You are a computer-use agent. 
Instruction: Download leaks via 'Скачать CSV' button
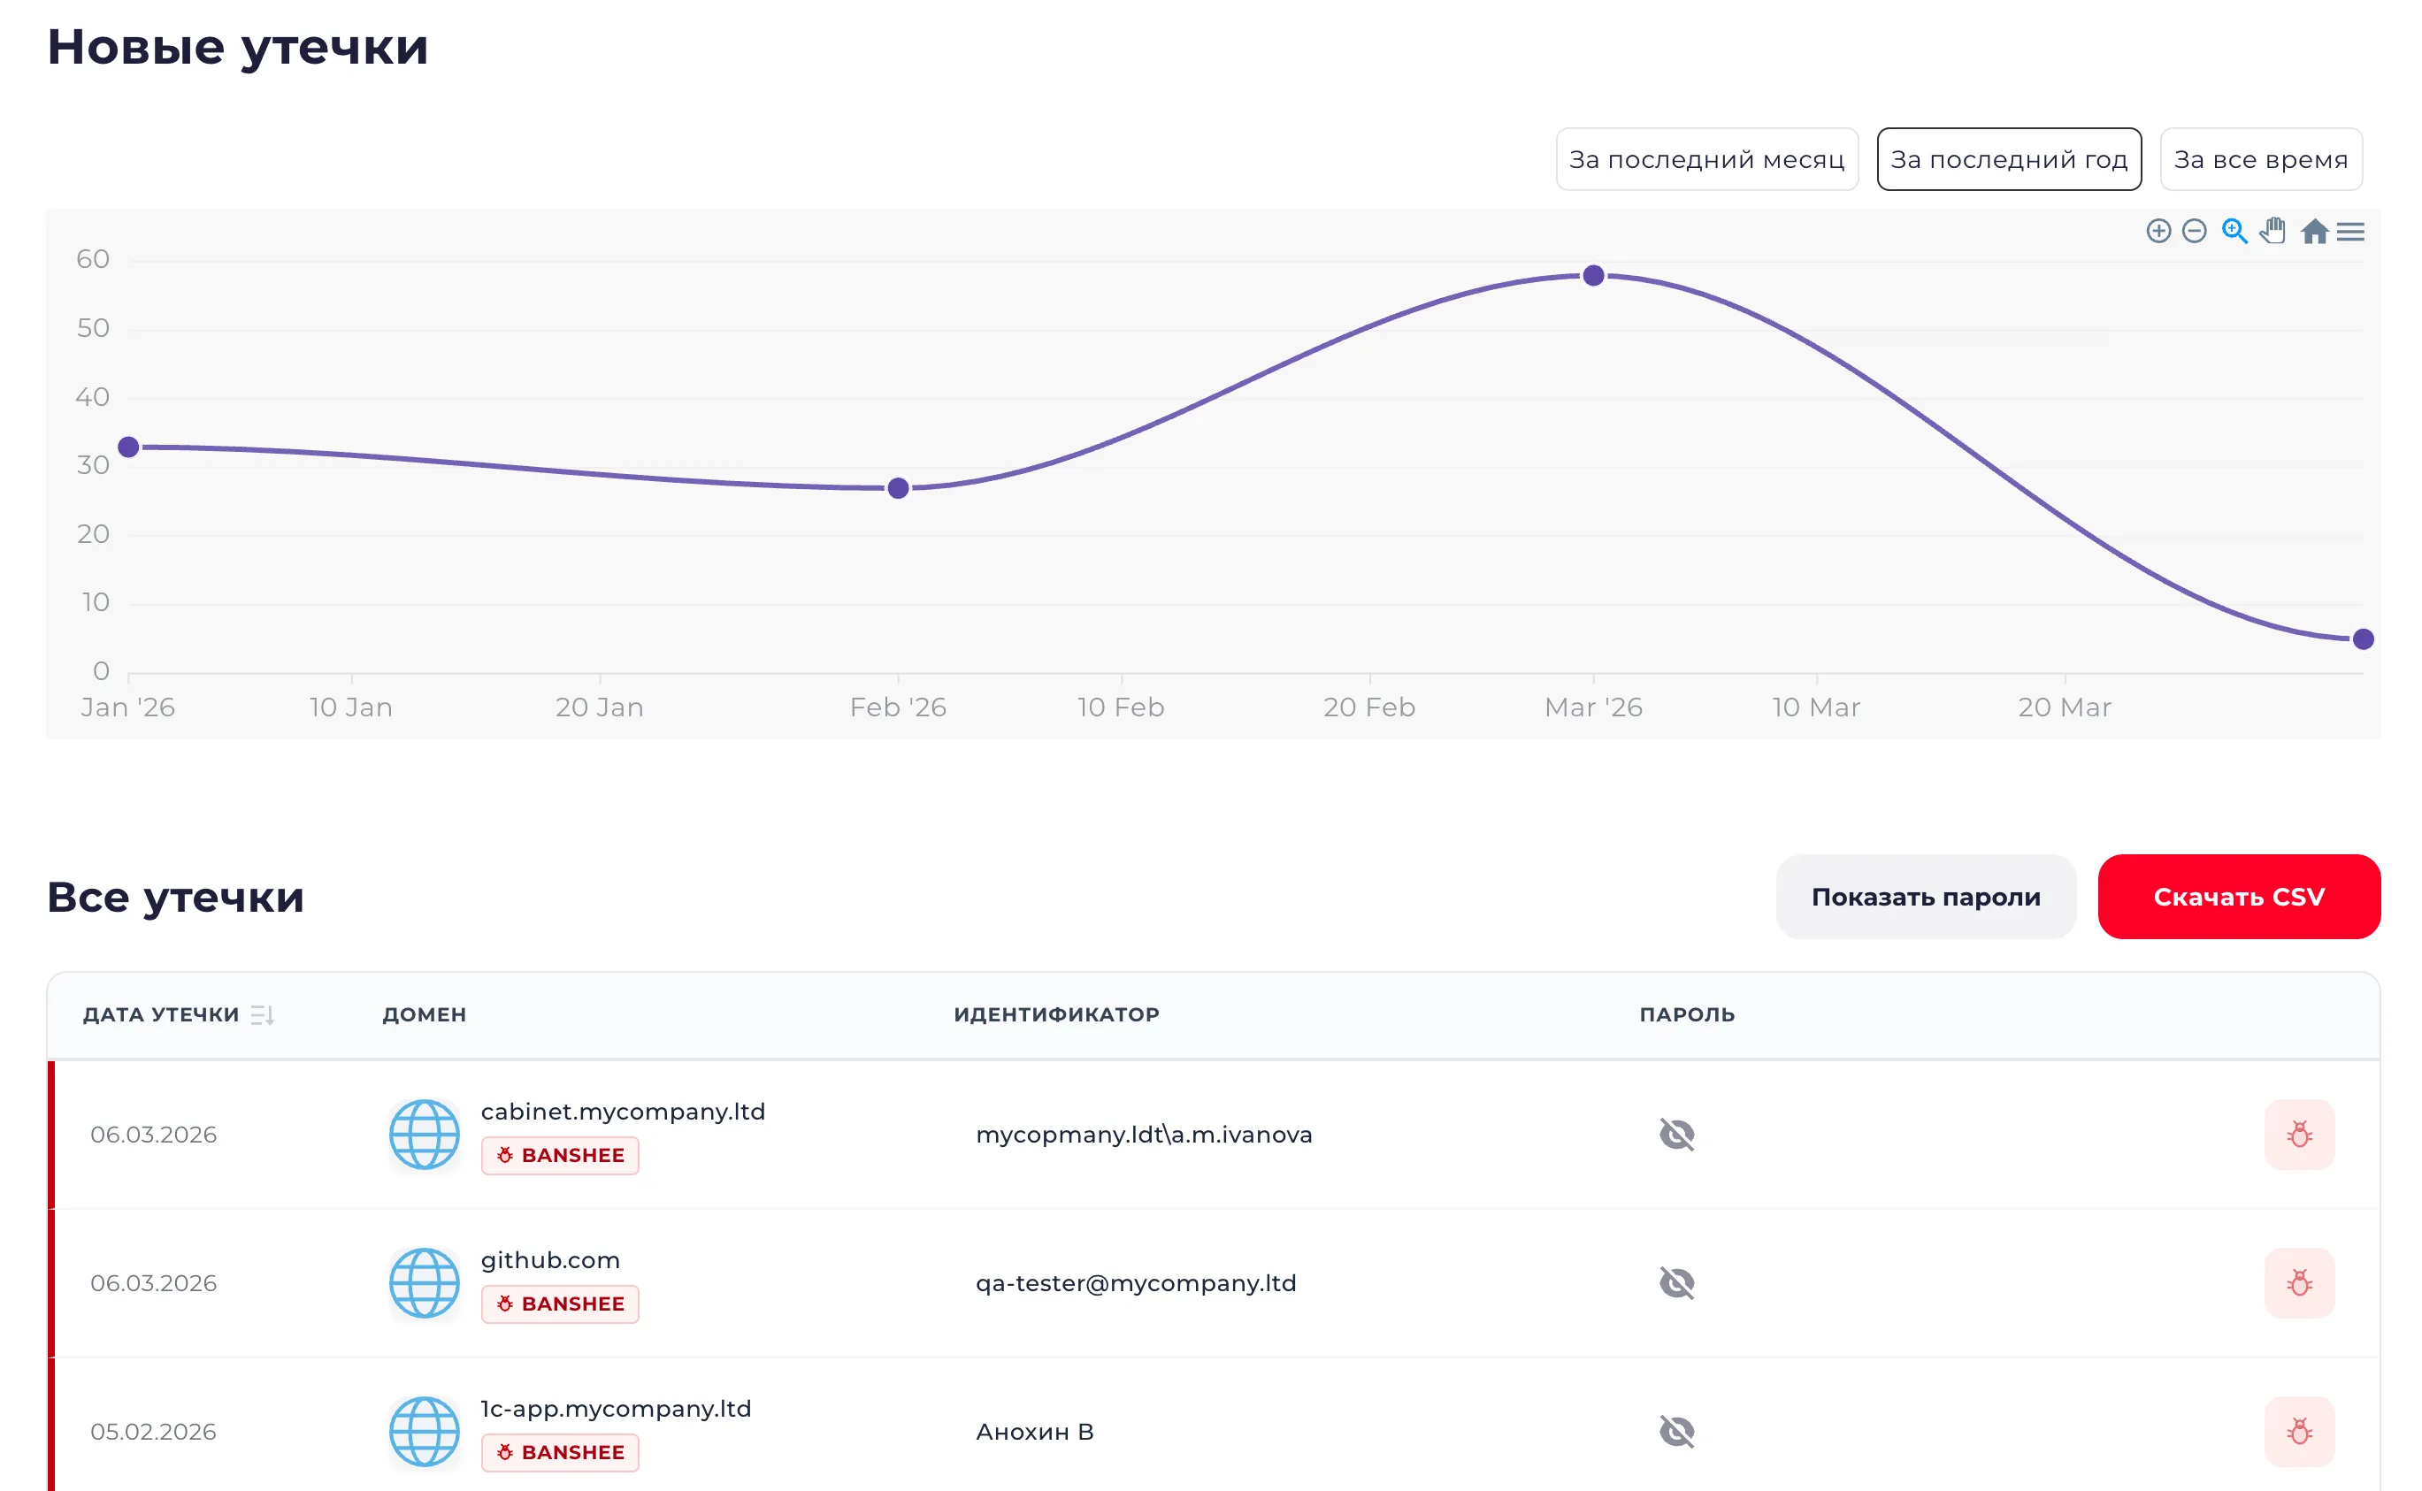coord(2239,897)
